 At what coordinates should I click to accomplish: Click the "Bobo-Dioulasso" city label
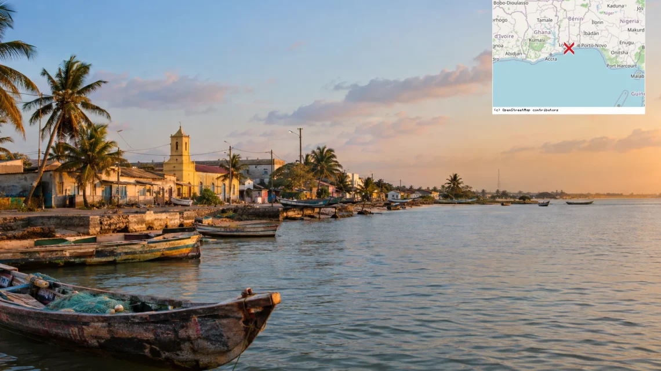[x=511, y=3]
